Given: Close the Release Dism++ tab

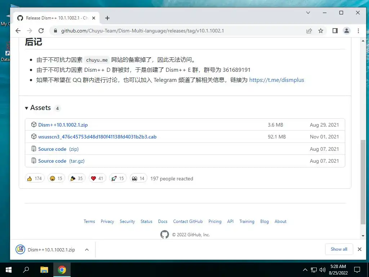Looking at the screenshot, I should 94,18.
